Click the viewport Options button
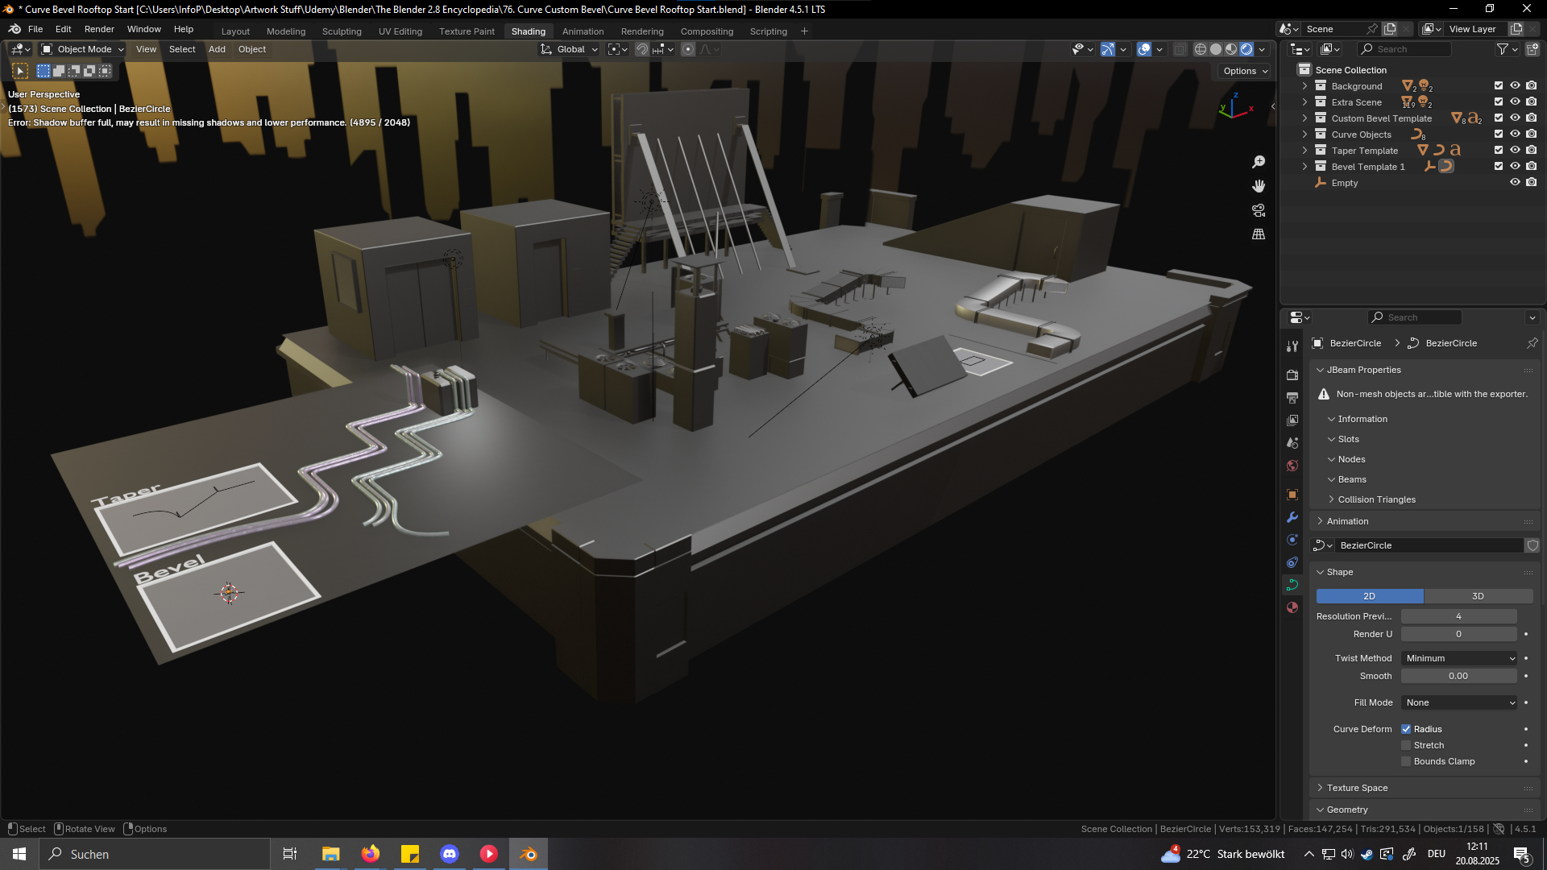Viewport: 1547px width, 870px height. click(1245, 71)
